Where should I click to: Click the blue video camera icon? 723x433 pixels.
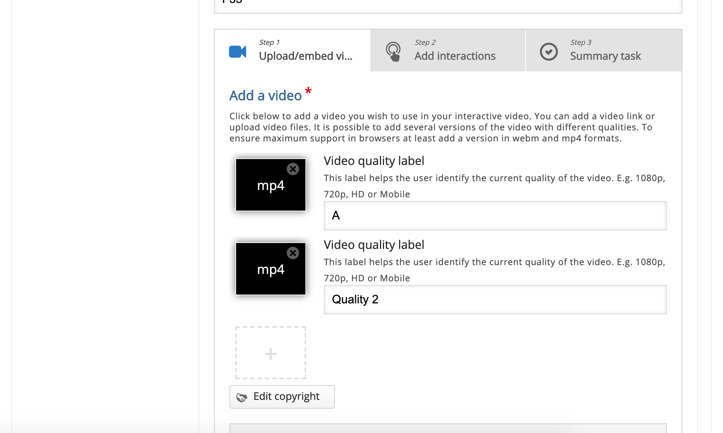[x=238, y=52]
